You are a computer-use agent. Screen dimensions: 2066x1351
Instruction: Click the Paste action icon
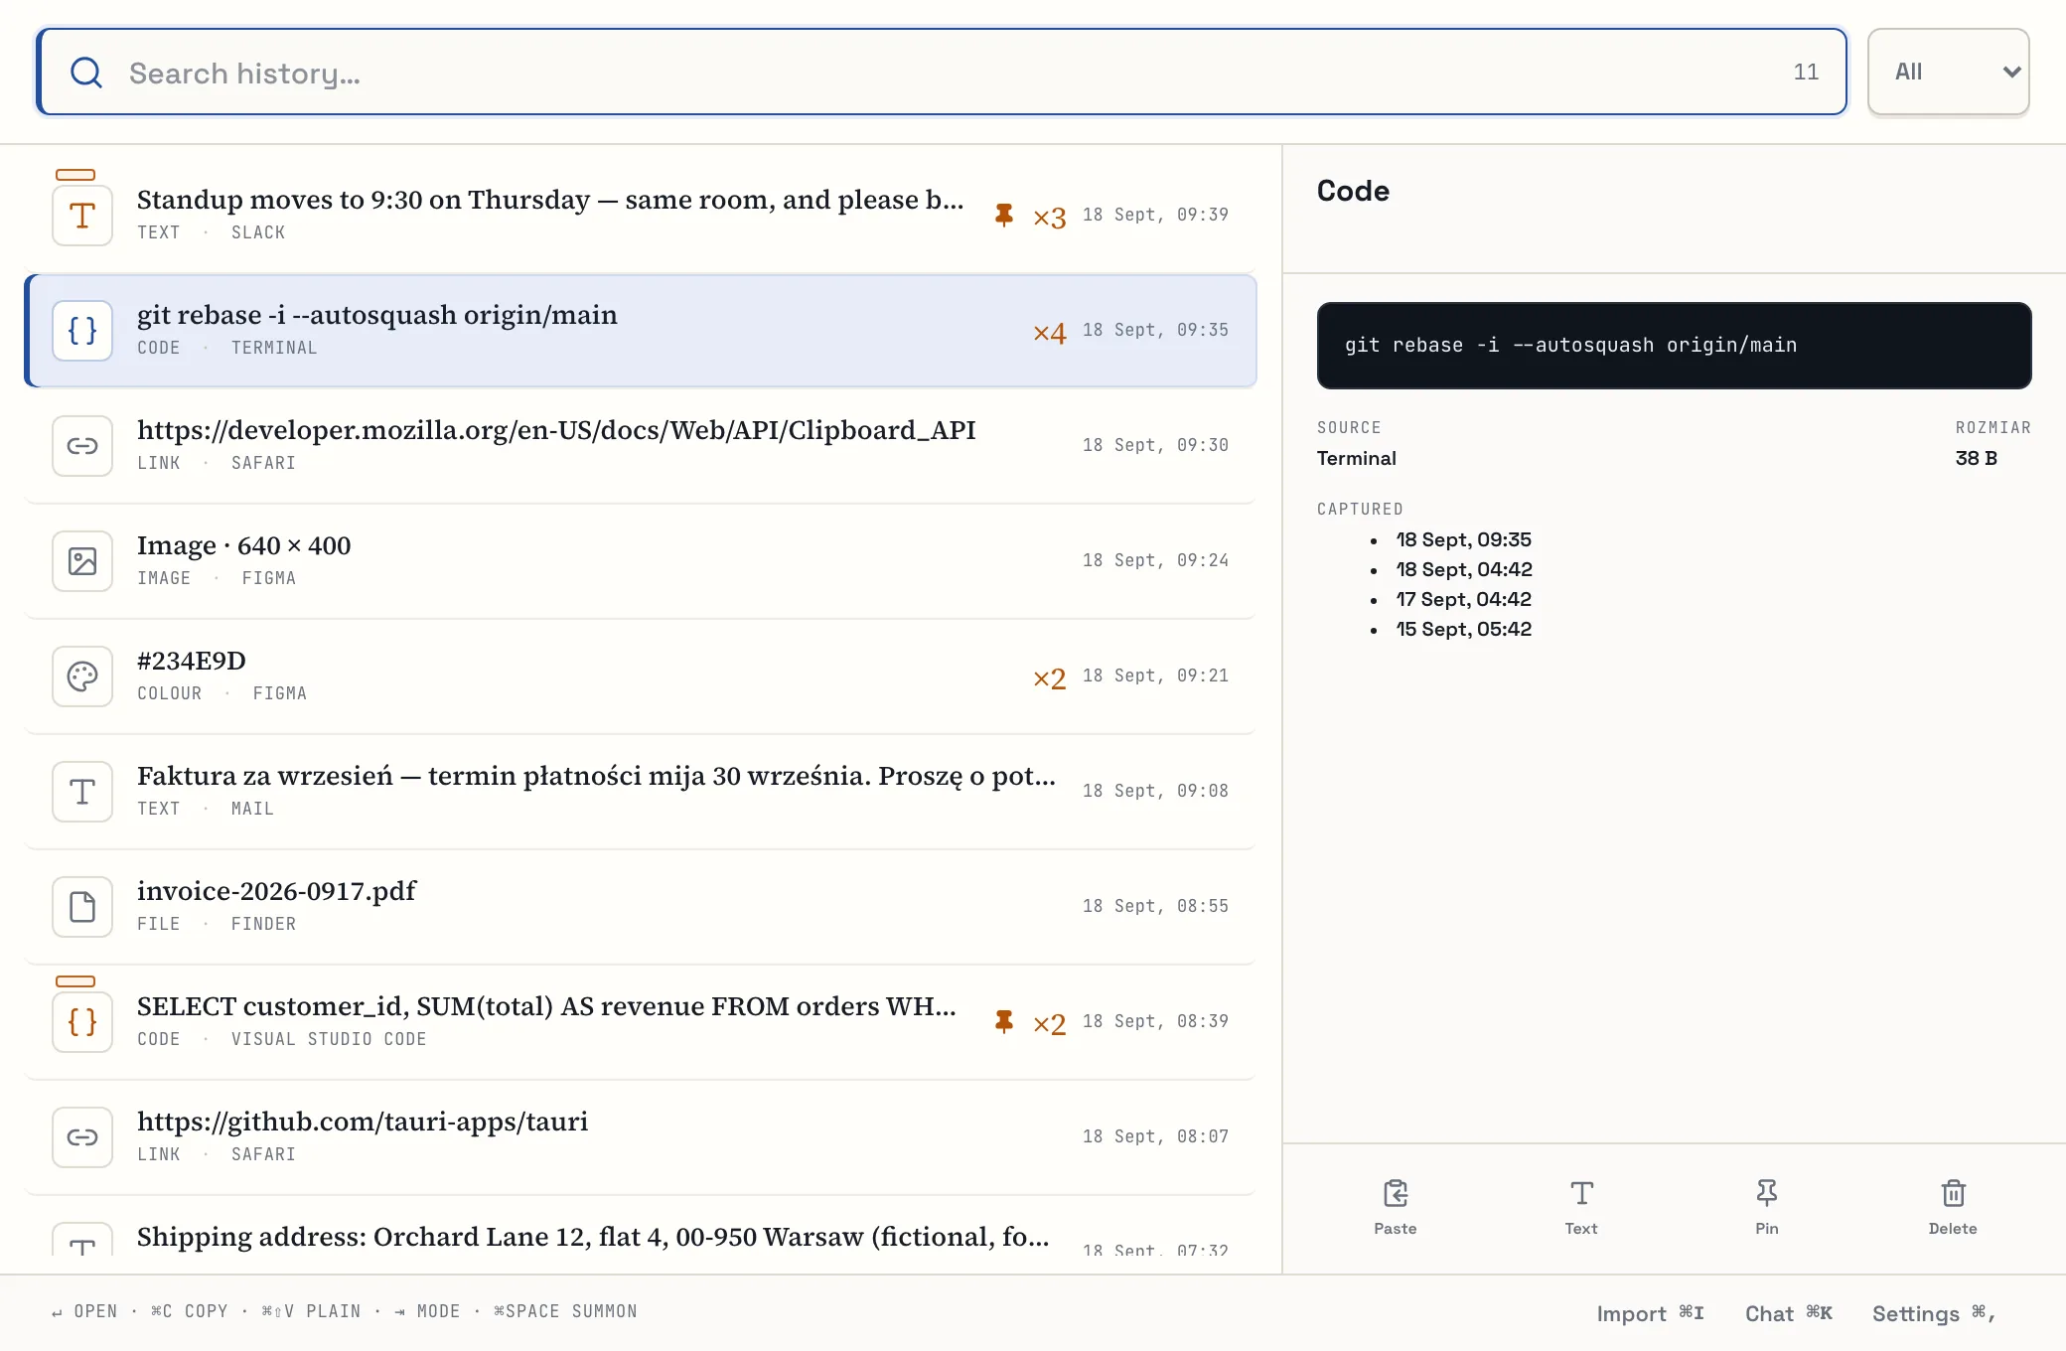click(1396, 1192)
